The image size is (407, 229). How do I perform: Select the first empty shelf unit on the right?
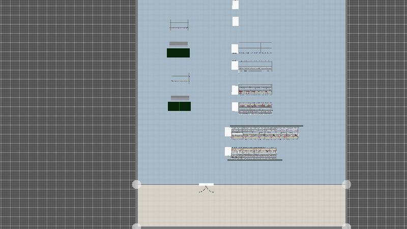tap(255, 48)
